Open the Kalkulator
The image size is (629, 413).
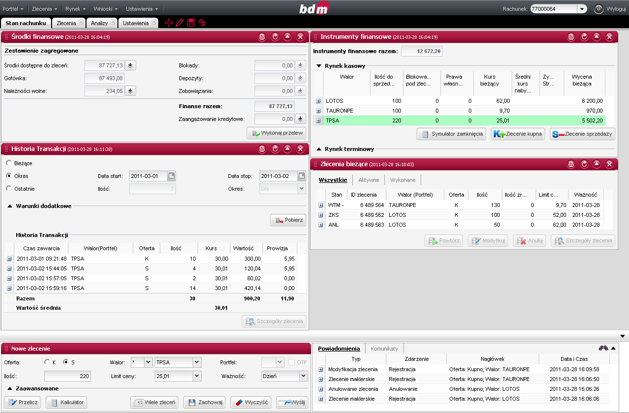click(66, 402)
